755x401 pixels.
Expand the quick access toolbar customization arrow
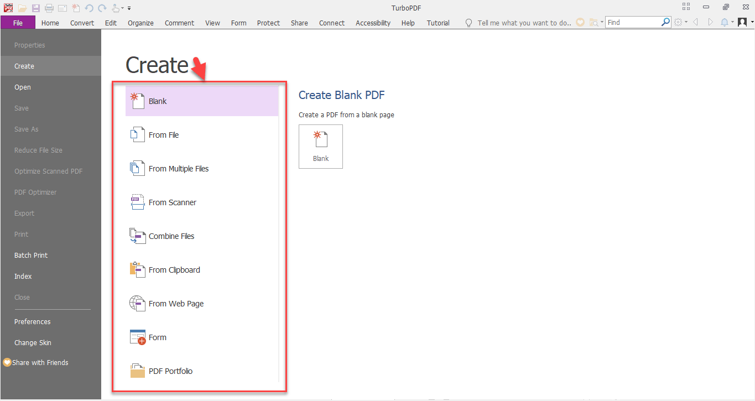129,8
